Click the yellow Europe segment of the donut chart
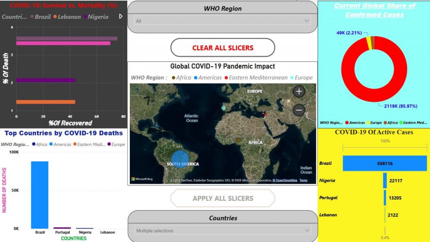The width and height of the screenshot is (430, 242). [370, 43]
